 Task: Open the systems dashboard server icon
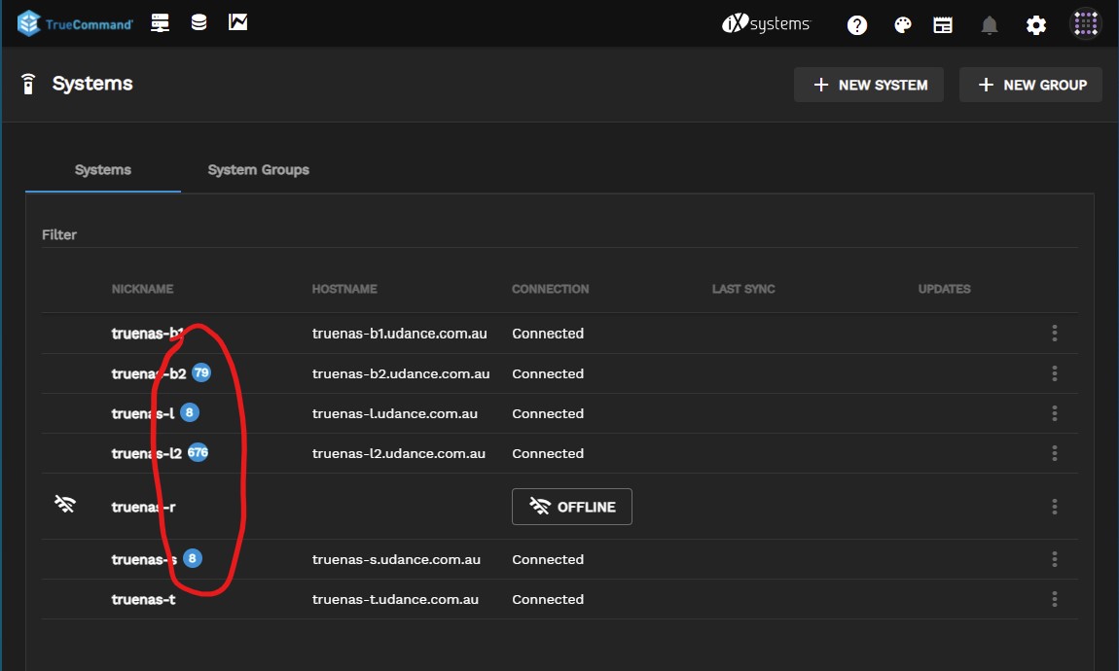click(161, 22)
